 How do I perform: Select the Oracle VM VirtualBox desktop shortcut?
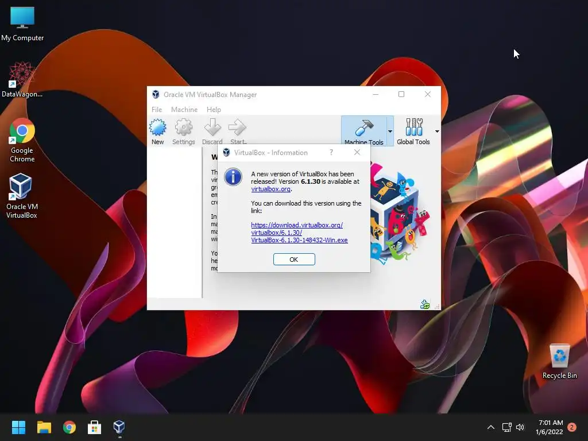click(22, 196)
